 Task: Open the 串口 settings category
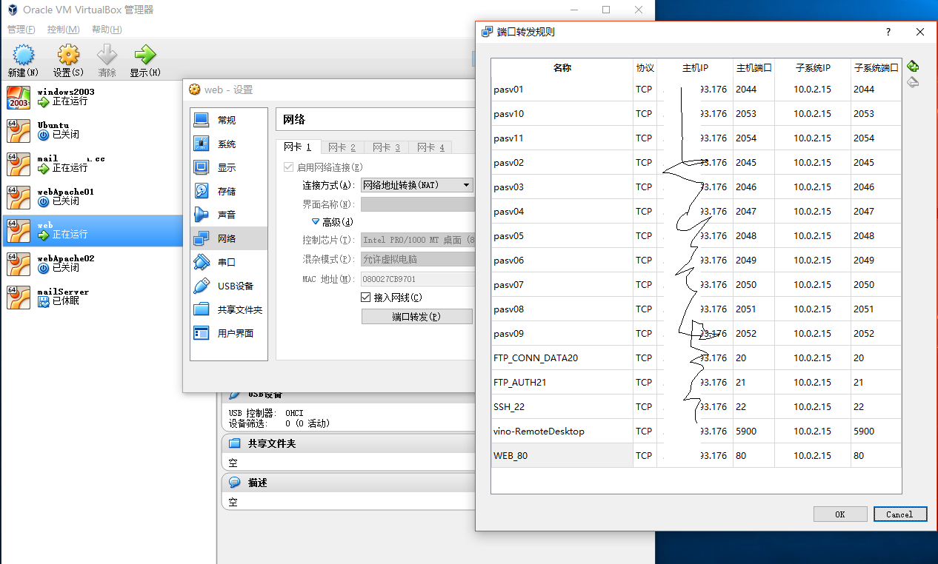(229, 262)
